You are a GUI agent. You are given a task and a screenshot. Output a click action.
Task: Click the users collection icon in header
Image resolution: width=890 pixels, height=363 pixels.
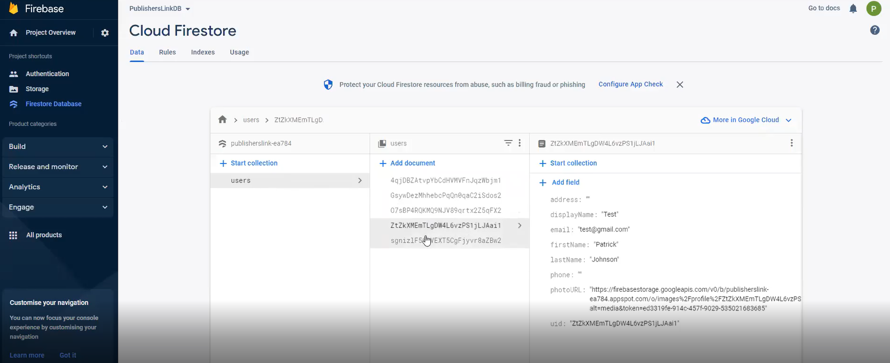pyautogui.click(x=382, y=143)
